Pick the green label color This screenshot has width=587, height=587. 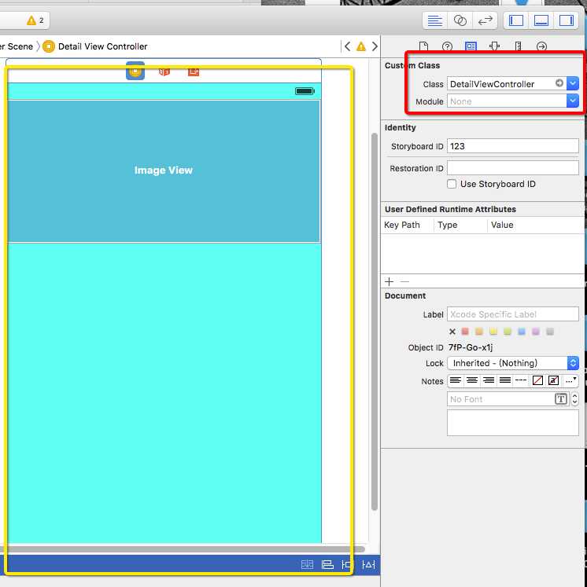click(508, 332)
